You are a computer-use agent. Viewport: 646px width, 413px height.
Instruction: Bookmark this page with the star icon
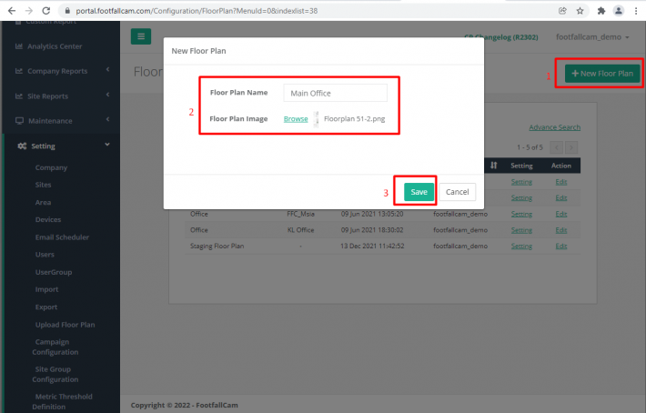point(580,11)
